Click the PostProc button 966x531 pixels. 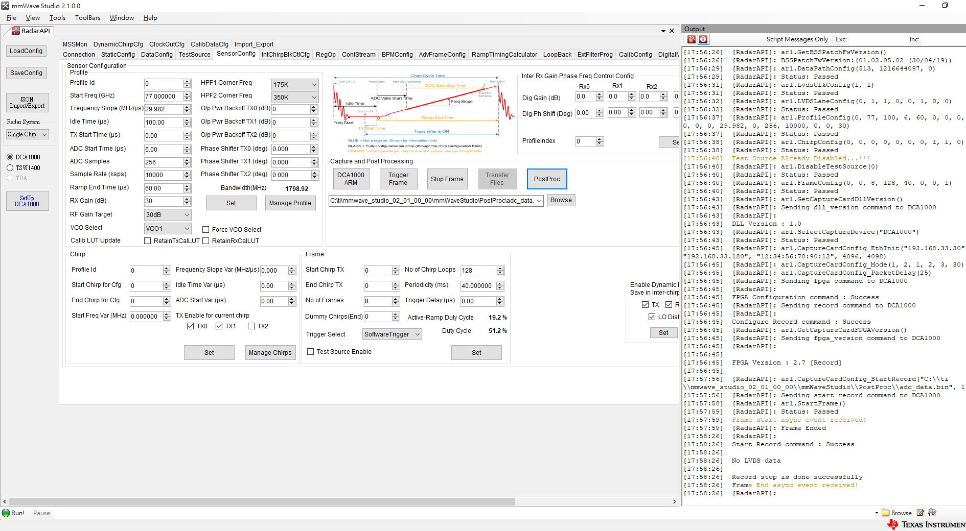point(547,179)
